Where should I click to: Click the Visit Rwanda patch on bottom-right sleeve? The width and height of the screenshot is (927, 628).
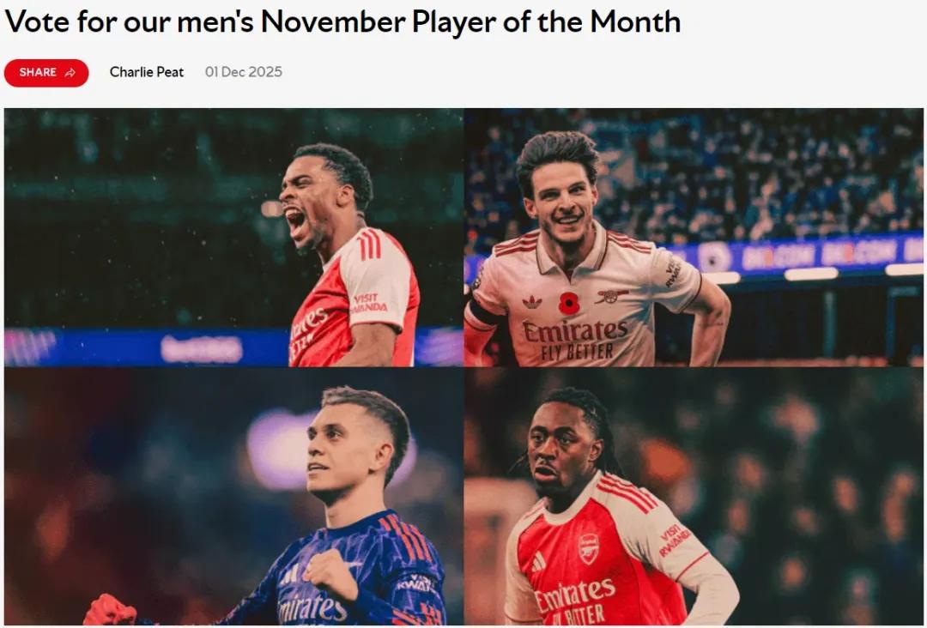(675, 540)
